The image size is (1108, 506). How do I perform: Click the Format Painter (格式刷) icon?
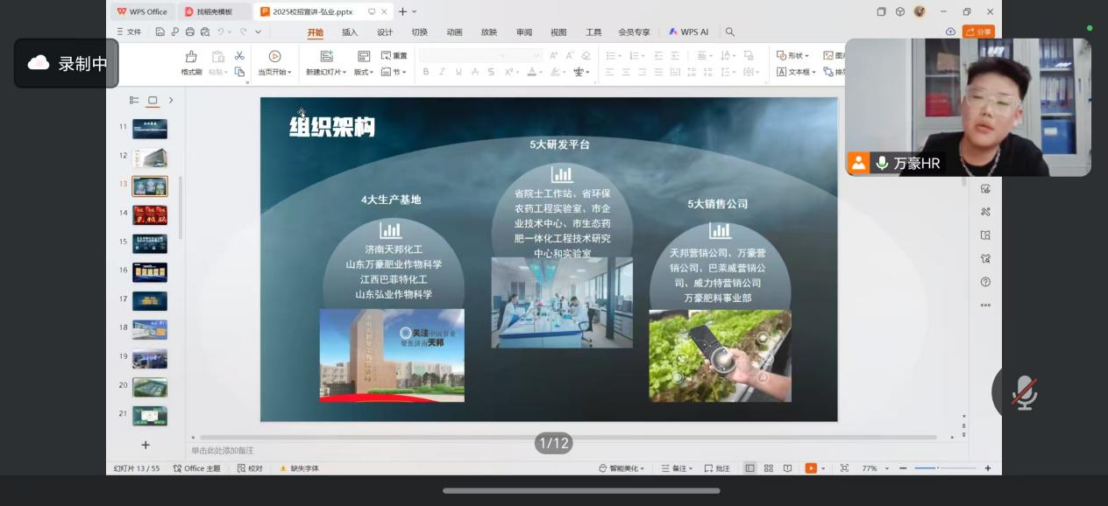pyautogui.click(x=191, y=57)
